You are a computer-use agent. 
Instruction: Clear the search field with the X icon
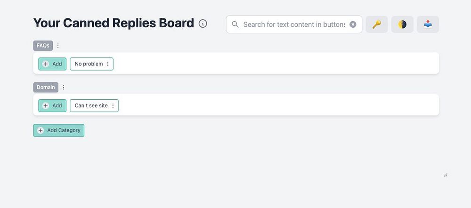pyautogui.click(x=353, y=24)
